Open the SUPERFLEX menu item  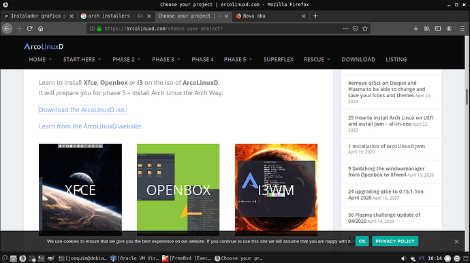pos(279,60)
